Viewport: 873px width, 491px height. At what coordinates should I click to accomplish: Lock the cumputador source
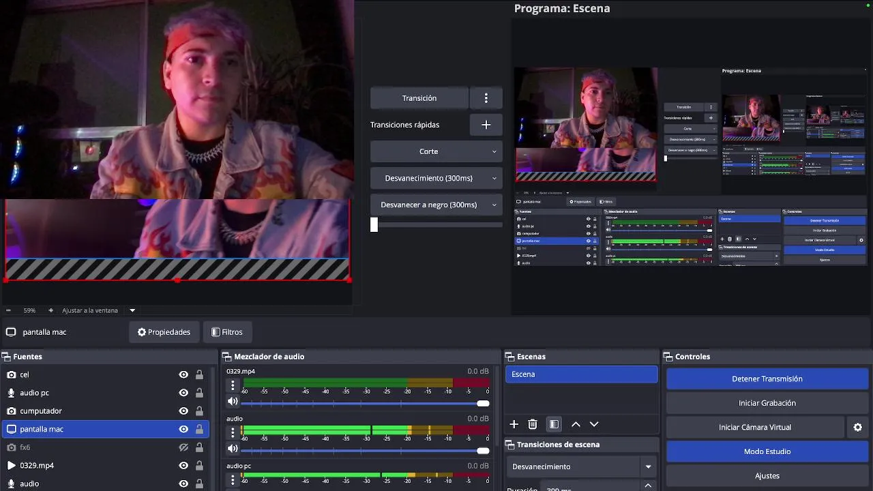click(x=199, y=411)
